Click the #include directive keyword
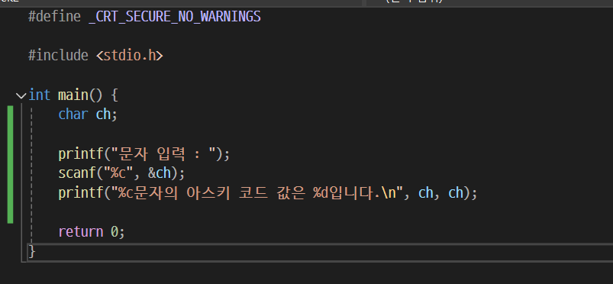This screenshot has width=613, height=284. click(x=58, y=56)
